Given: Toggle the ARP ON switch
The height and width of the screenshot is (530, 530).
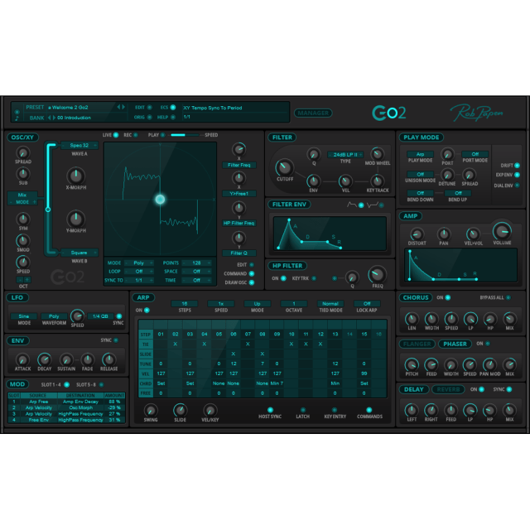Looking at the screenshot, I should coord(147,310).
